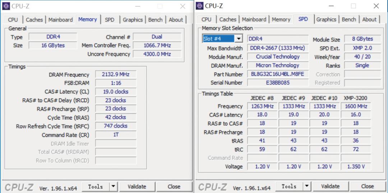Click the CPU-Z app icon in right window title bar
This screenshot has height=193, width=388.
point(199,6)
